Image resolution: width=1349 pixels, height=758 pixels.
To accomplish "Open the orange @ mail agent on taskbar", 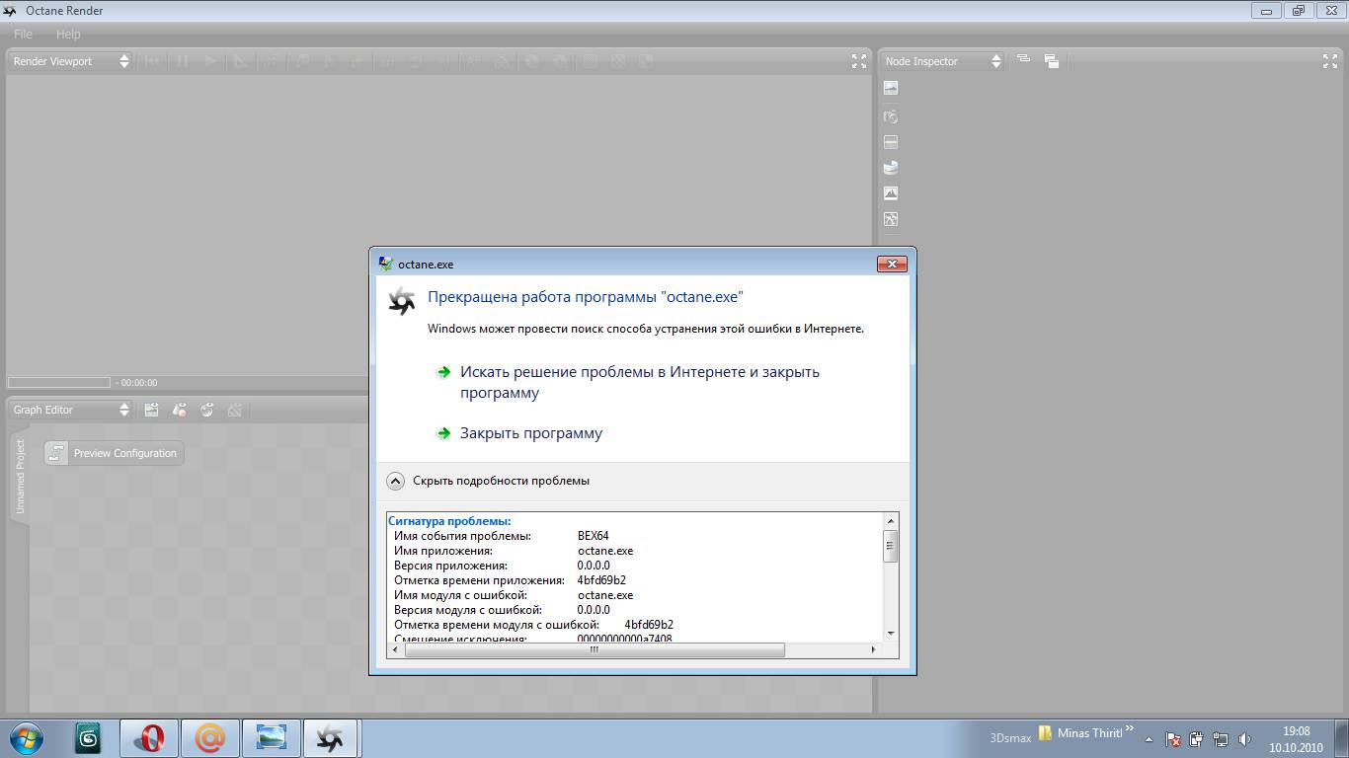I will pyautogui.click(x=210, y=738).
